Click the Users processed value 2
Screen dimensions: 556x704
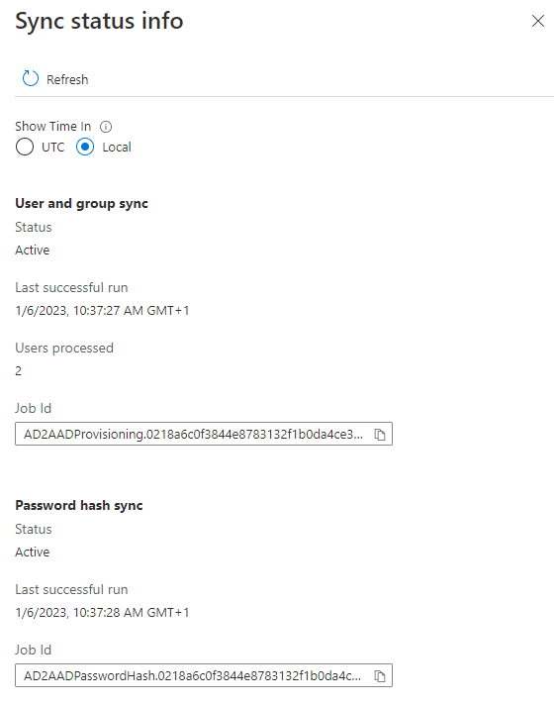(19, 371)
